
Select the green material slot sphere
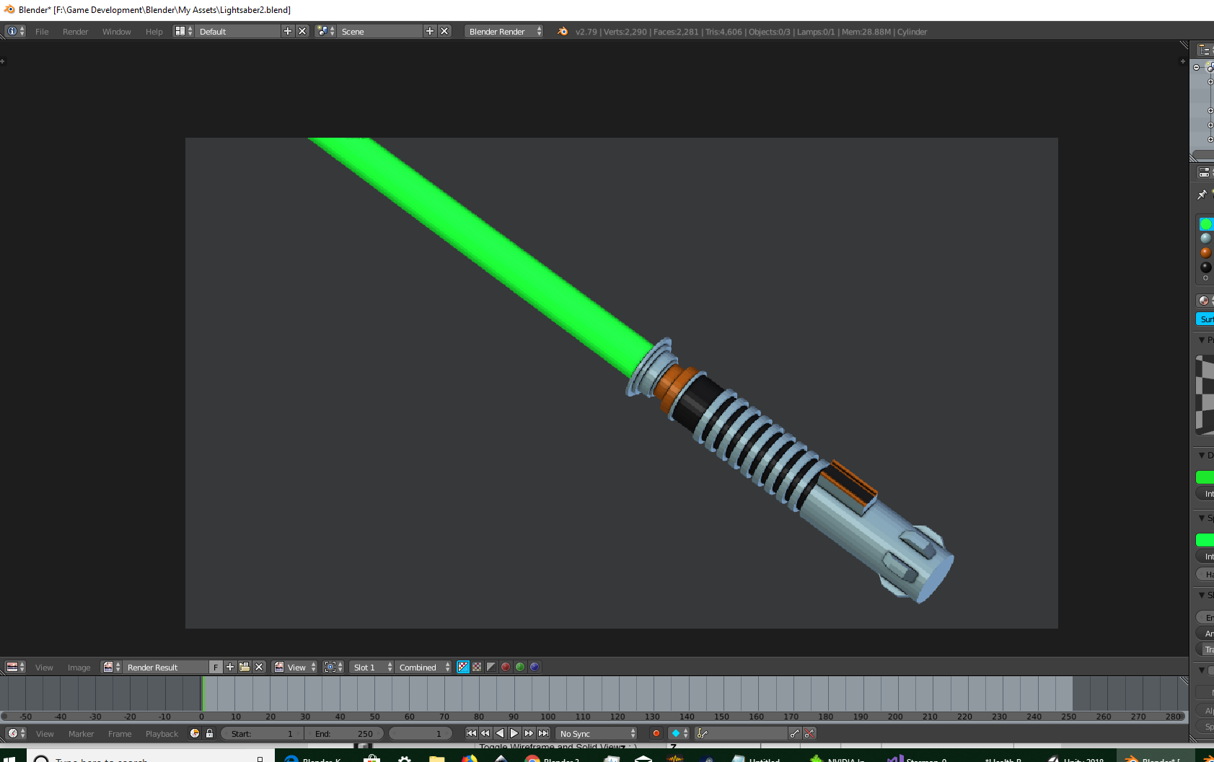[1206, 224]
